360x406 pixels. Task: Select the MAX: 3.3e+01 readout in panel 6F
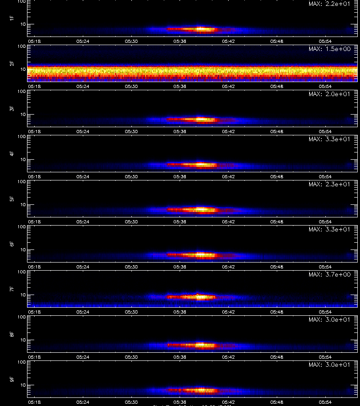(x=329, y=229)
